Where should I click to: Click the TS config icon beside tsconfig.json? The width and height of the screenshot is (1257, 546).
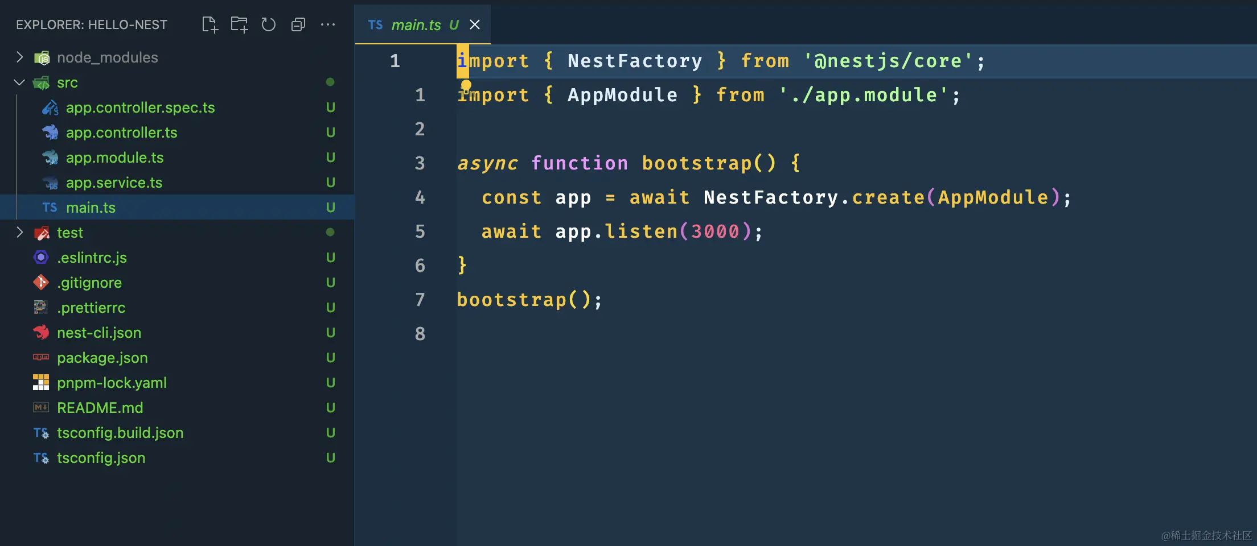41,458
